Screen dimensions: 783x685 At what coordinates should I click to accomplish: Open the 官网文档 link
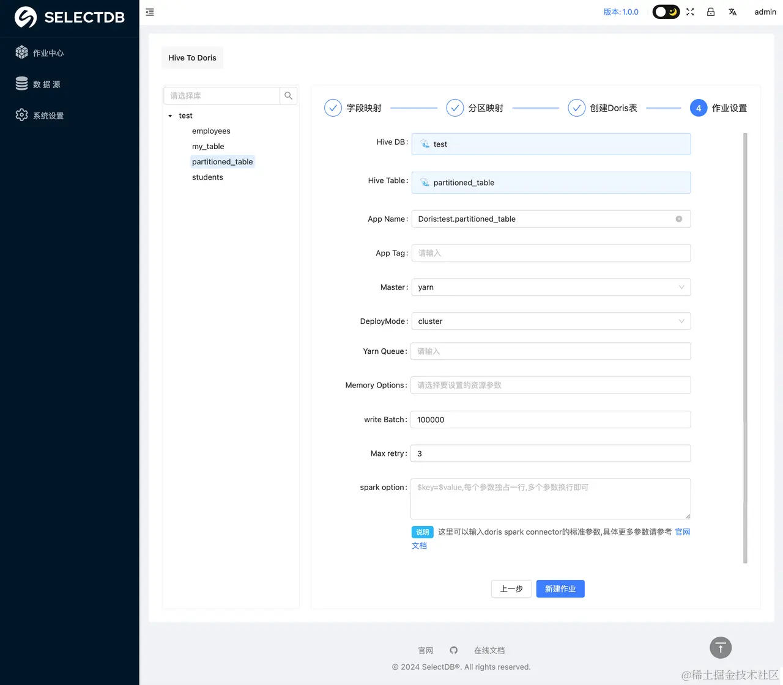click(x=682, y=532)
